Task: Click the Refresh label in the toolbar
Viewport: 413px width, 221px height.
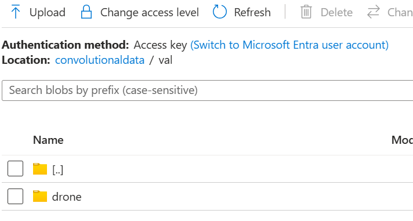Action: tap(252, 12)
